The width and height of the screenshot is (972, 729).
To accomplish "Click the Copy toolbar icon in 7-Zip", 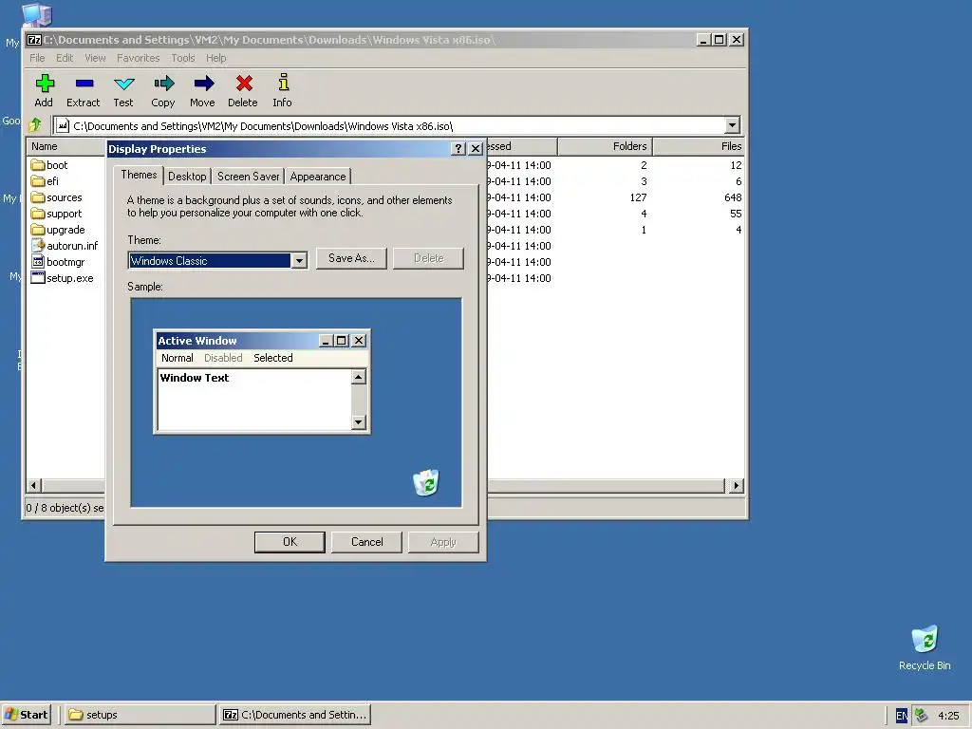I will click(x=163, y=84).
